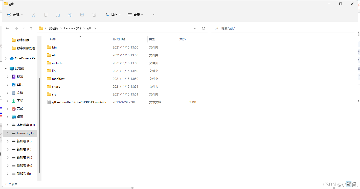Select the Rename icon
The width and height of the screenshot is (360, 189).
pyautogui.click(x=70, y=15)
